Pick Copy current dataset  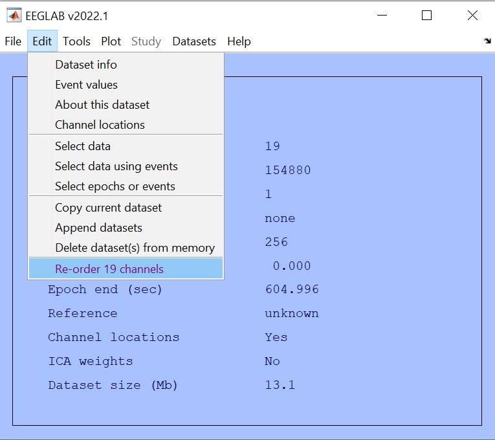(x=126, y=208)
